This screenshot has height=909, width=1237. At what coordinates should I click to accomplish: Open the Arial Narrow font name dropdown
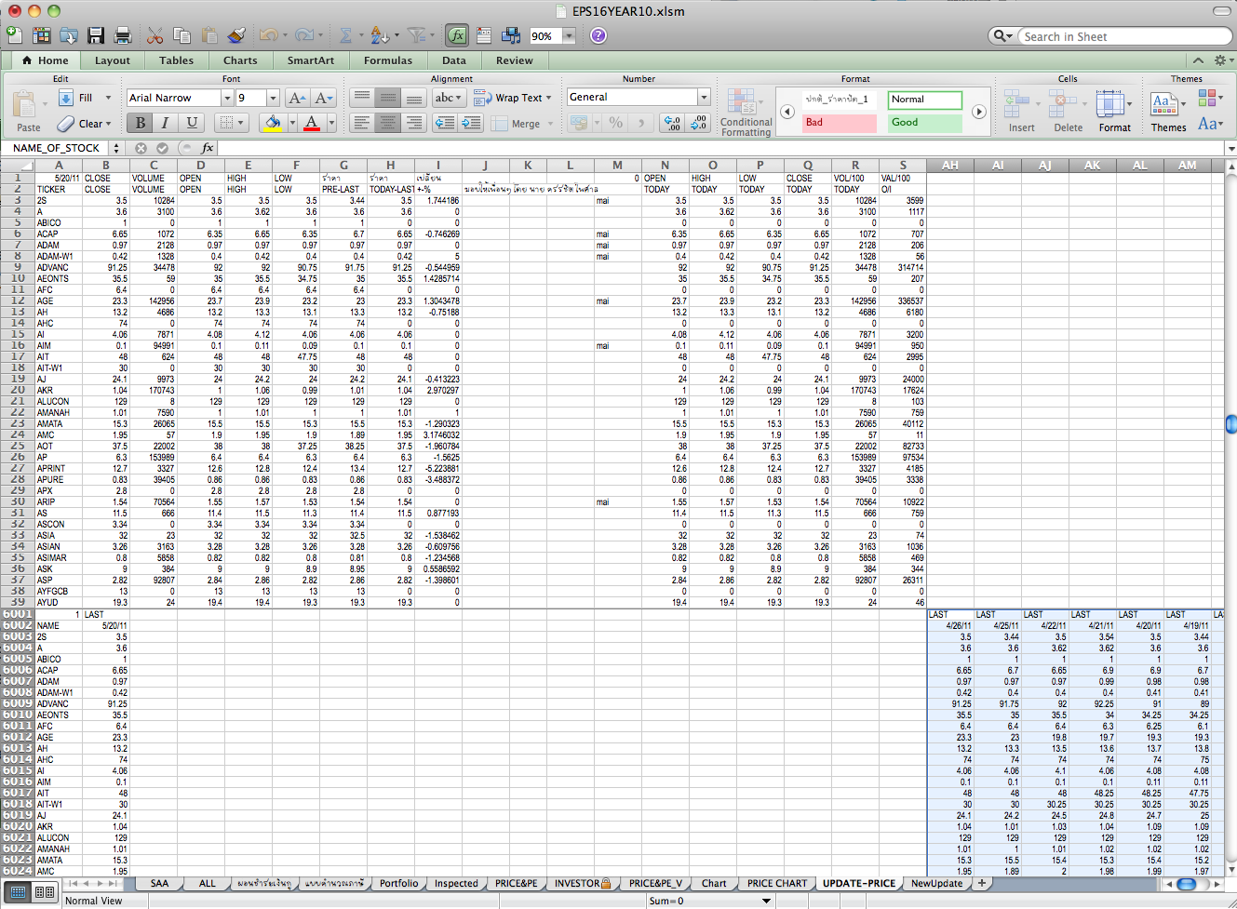pos(226,98)
